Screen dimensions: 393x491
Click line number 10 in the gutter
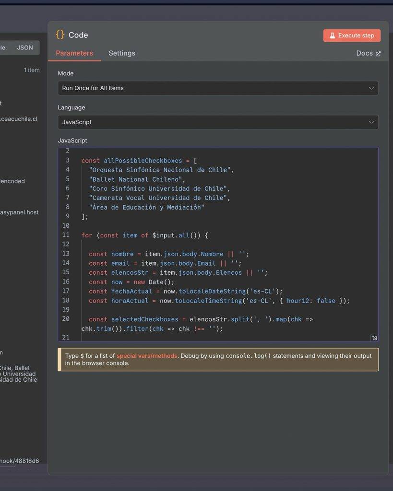[x=65, y=226]
